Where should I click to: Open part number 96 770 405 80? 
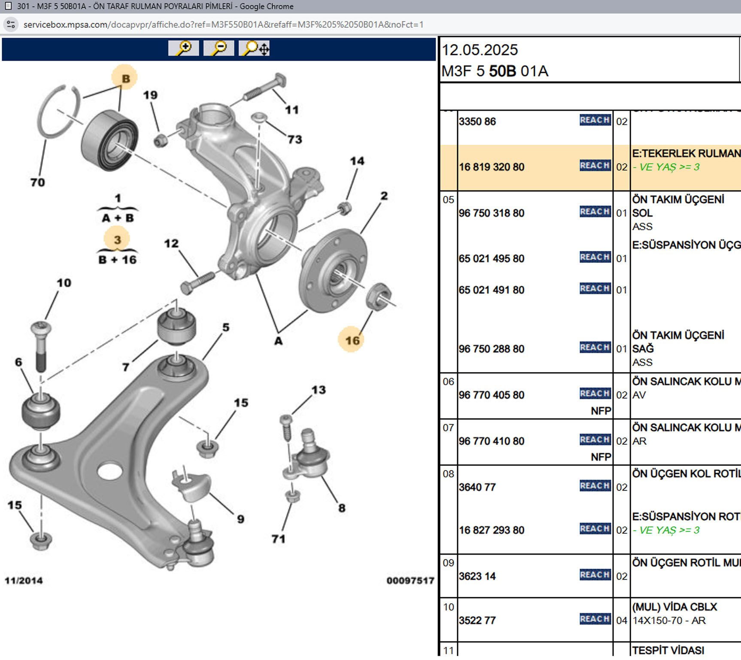point(492,395)
